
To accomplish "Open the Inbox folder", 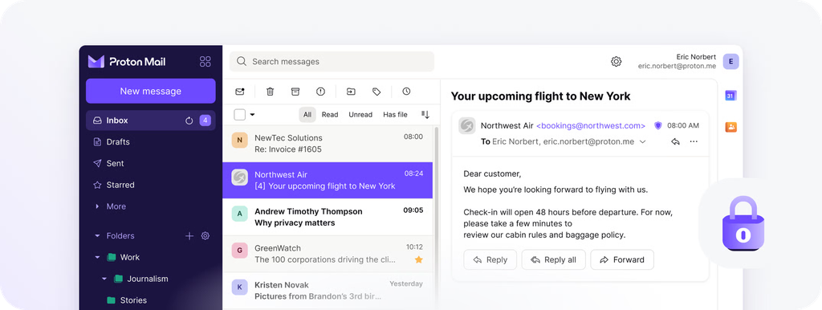I will (x=150, y=120).
